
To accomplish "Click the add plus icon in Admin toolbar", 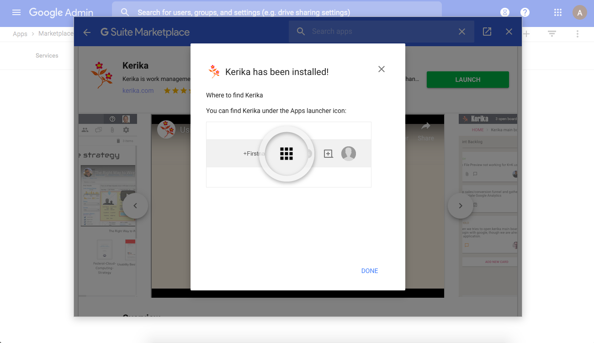I will coord(526,34).
